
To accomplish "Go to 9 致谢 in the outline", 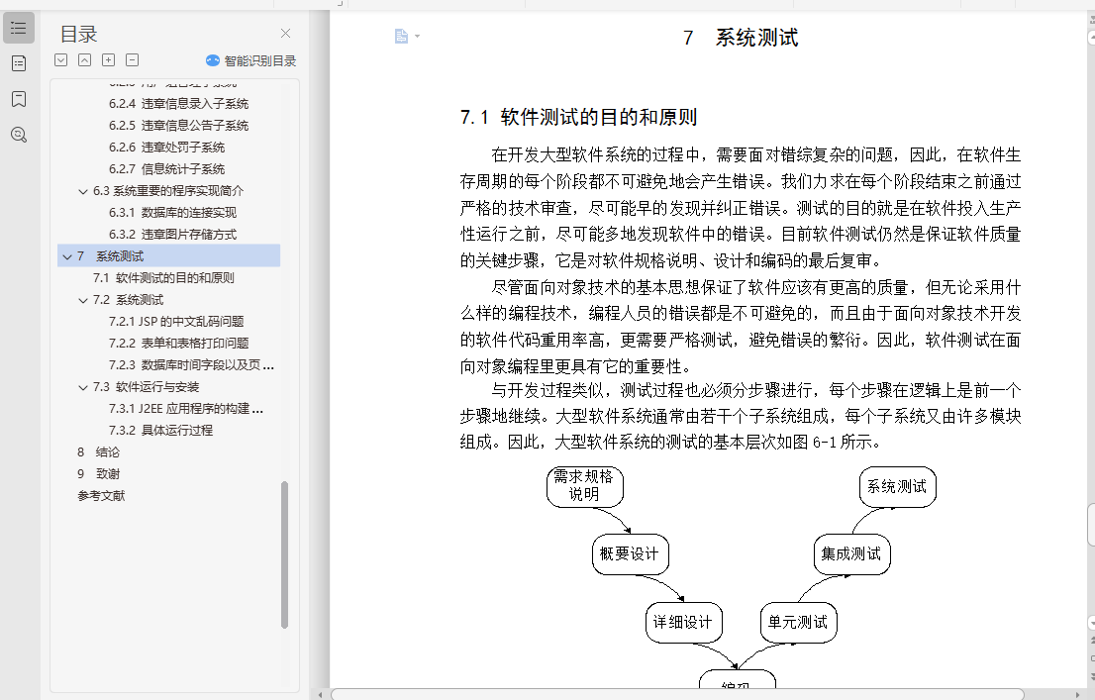I will click(98, 473).
